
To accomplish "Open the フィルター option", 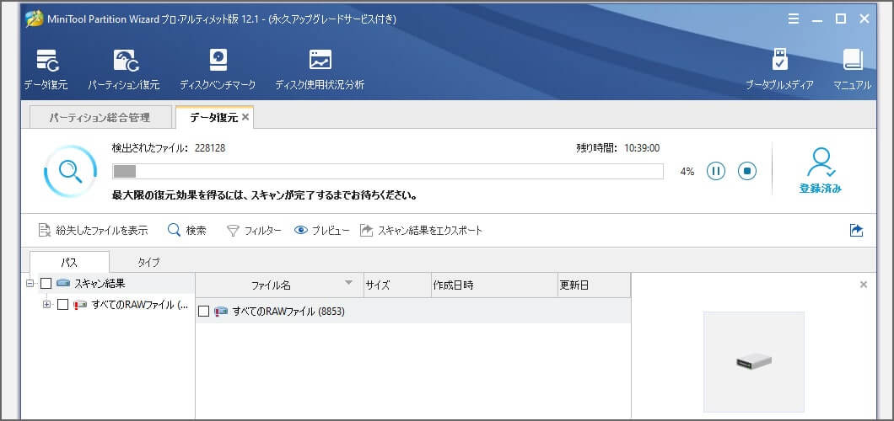I will click(x=254, y=231).
